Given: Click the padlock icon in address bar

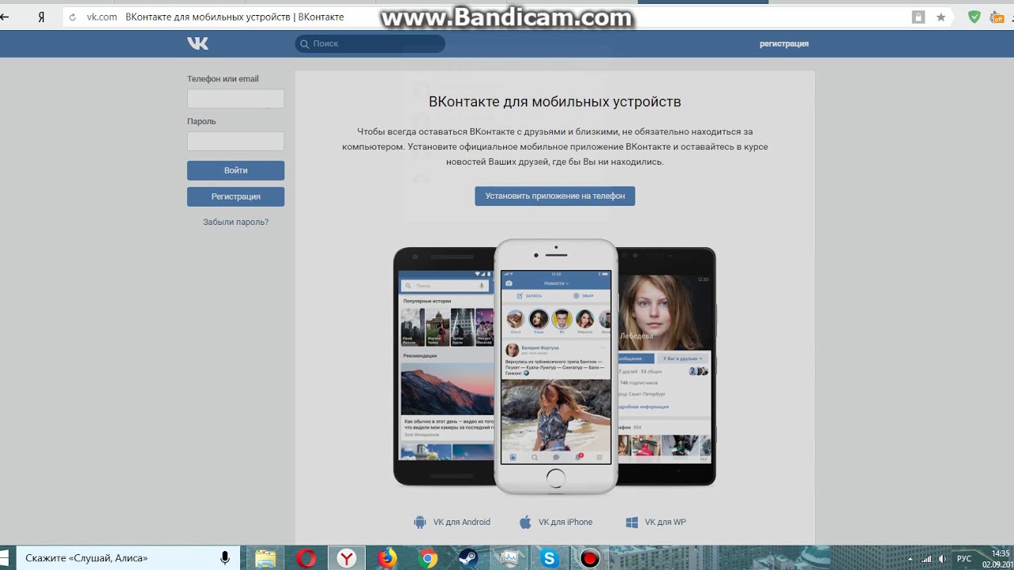Looking at the screenshot, I should [918, 17].
